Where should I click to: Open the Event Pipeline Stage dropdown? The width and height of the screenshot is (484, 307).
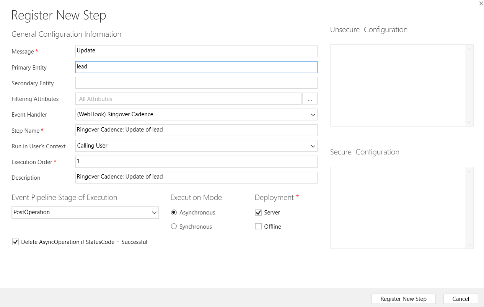click(x=85, y=213)
